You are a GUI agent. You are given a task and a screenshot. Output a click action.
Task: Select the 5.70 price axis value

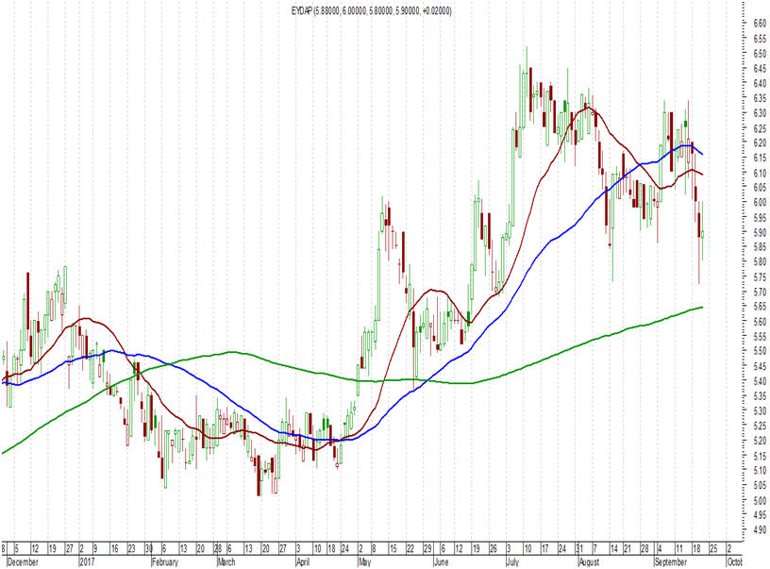tap(760, 292)
